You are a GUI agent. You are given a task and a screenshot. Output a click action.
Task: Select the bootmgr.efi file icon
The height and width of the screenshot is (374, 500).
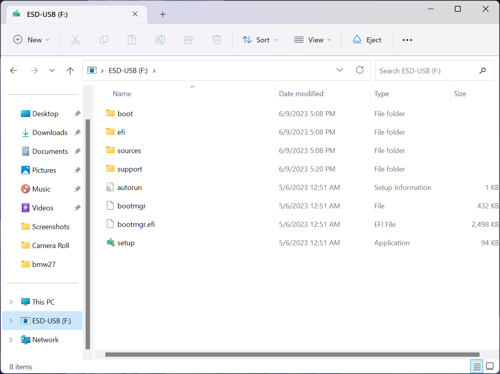pyautogui.click(x=110, y=224)
